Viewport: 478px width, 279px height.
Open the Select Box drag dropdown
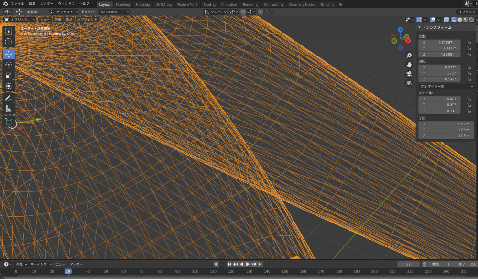115,12
